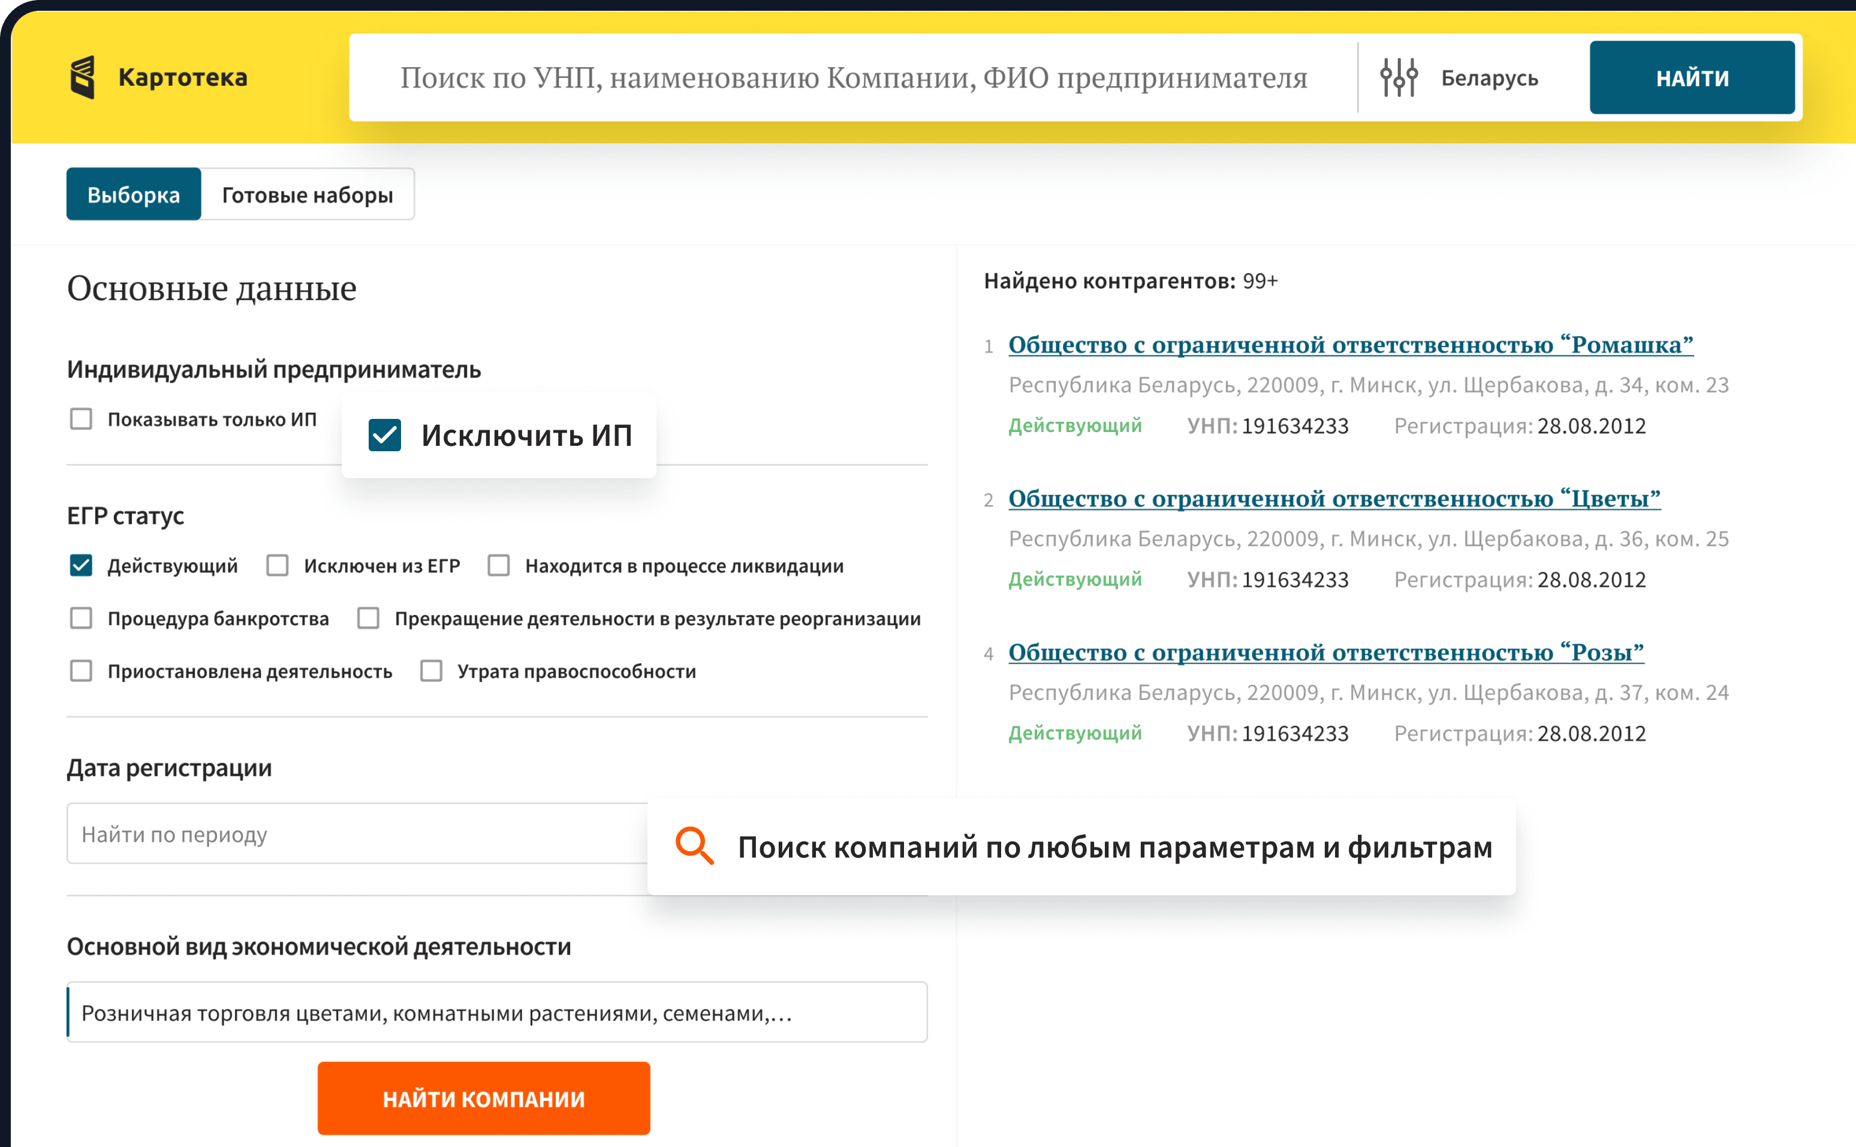Click the orange magnifier search icon
Viewport: 1856px width, 1147px height.
click(x=694, y=847)
